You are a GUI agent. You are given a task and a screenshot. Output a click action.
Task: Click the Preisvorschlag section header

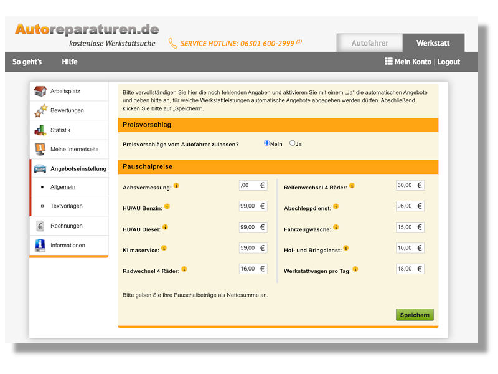click(x=278, y=125)
